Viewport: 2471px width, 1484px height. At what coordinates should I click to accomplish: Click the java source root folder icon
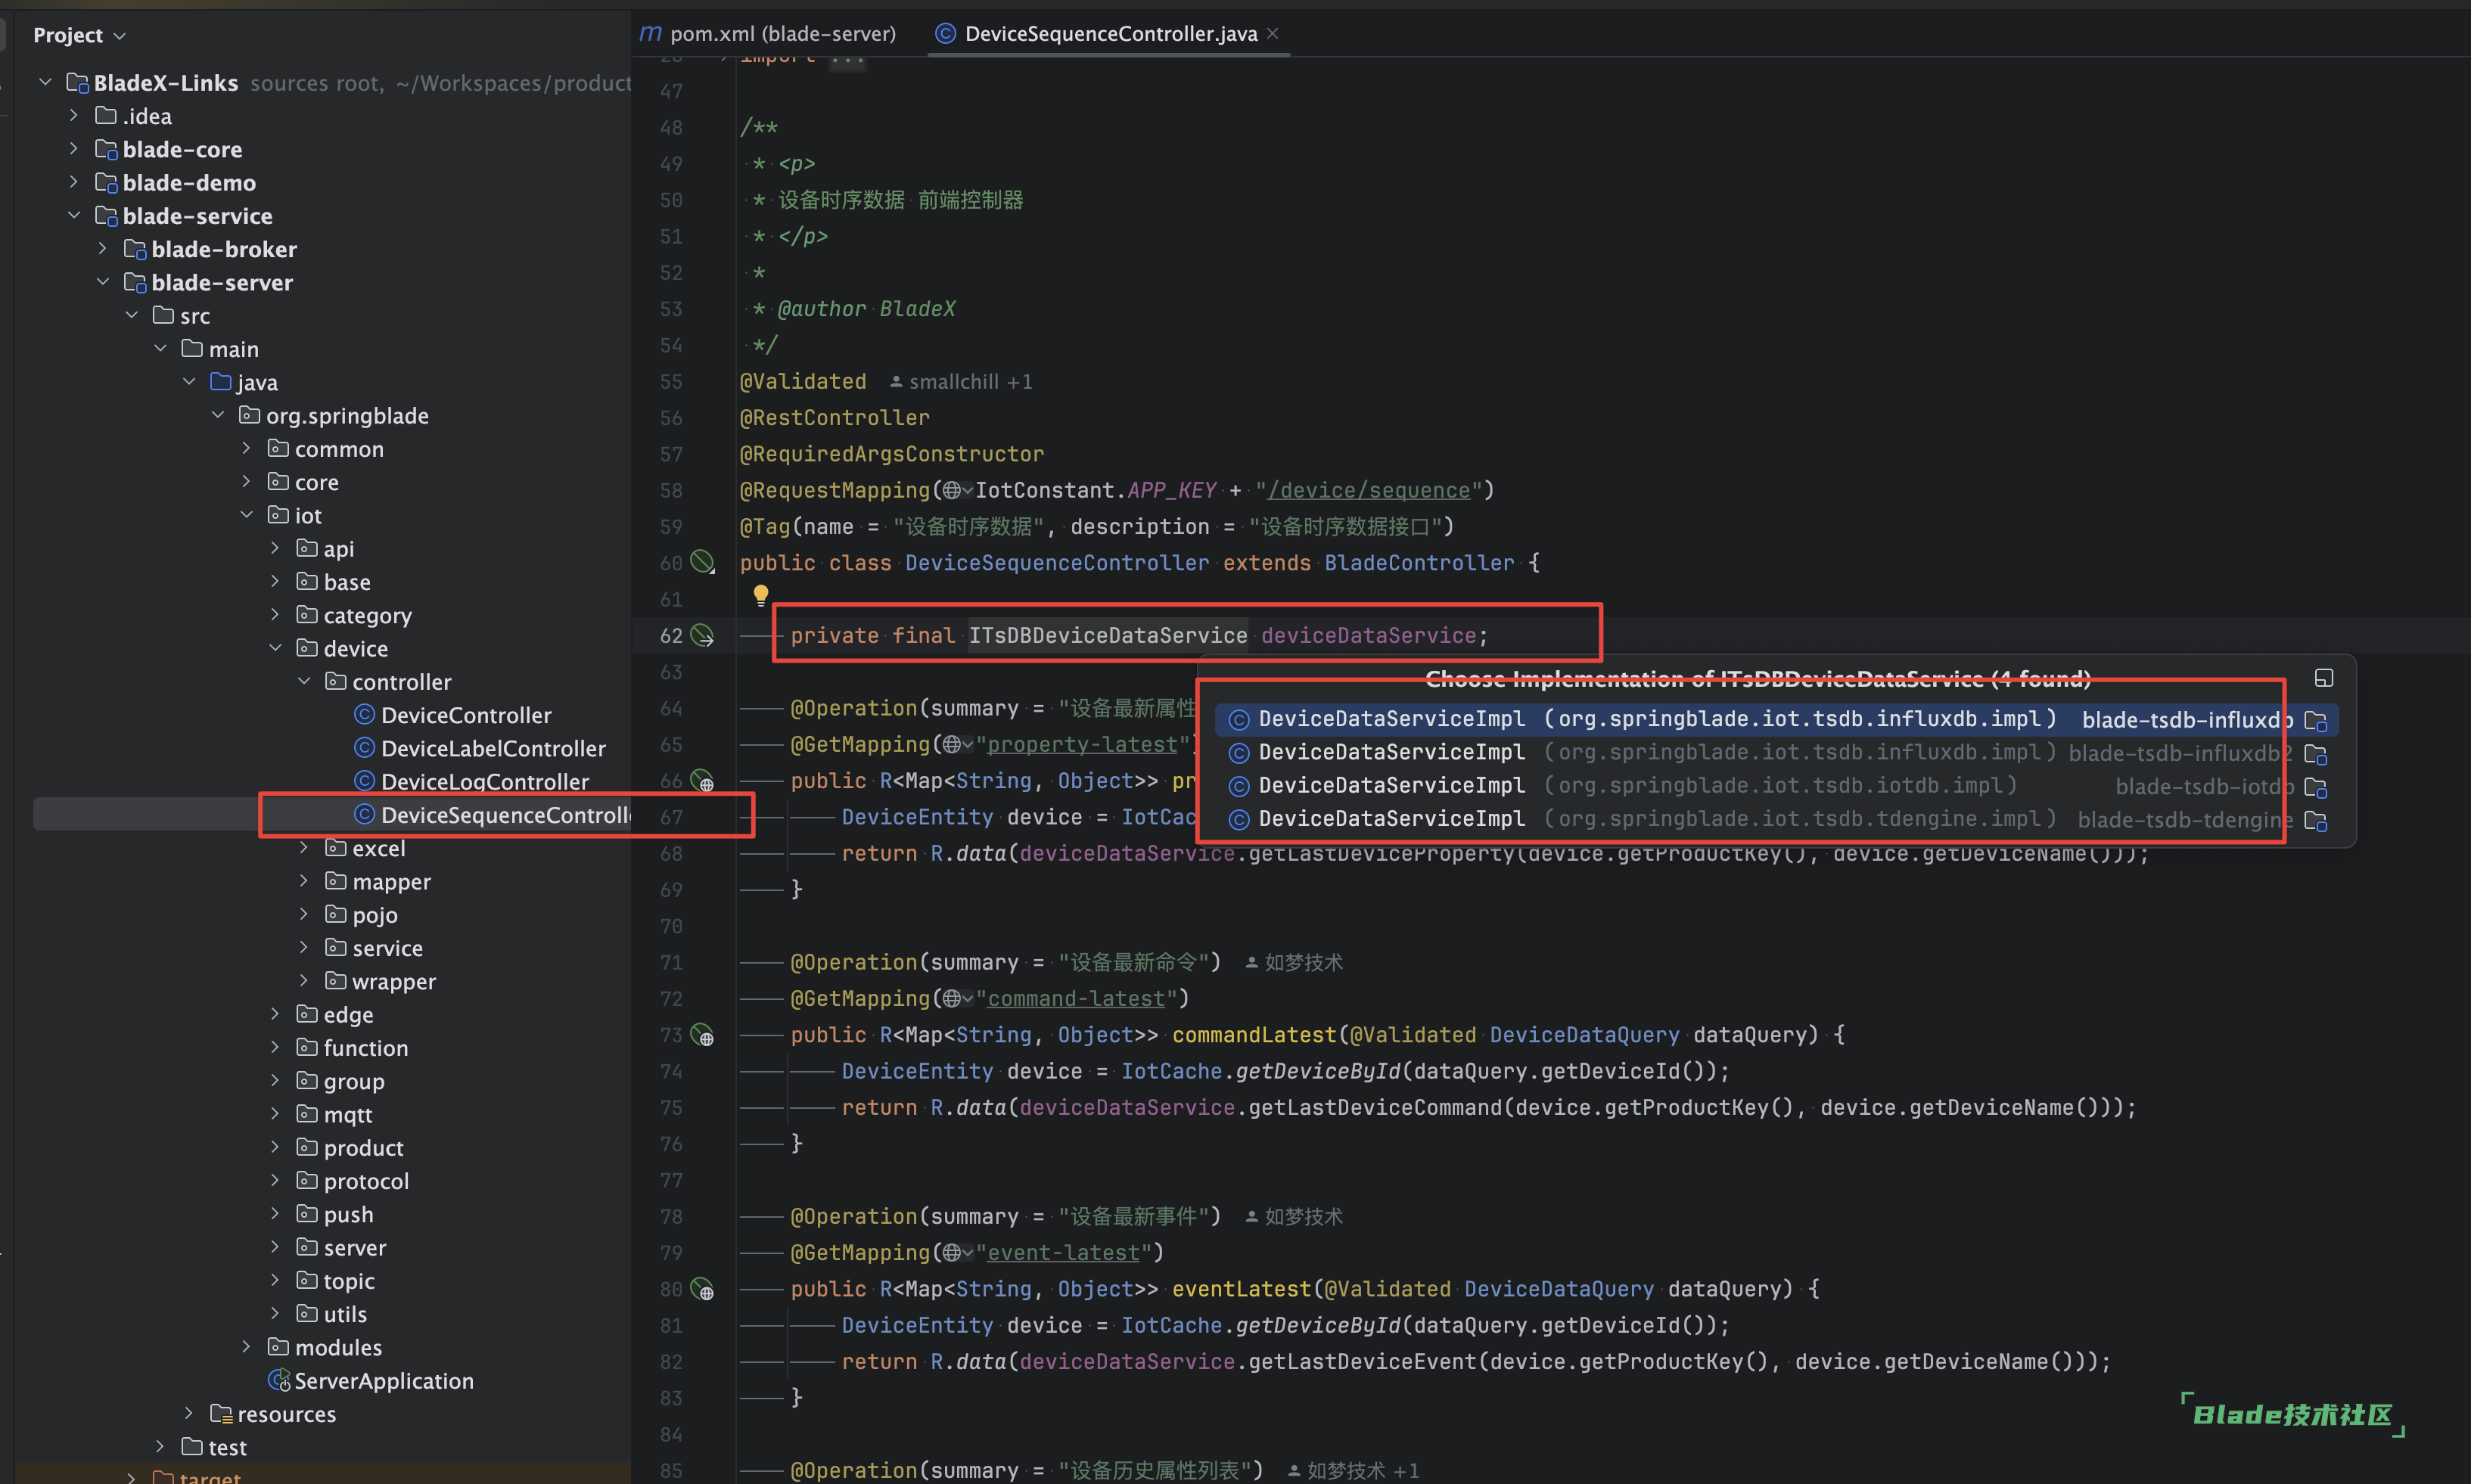[221, 381]
